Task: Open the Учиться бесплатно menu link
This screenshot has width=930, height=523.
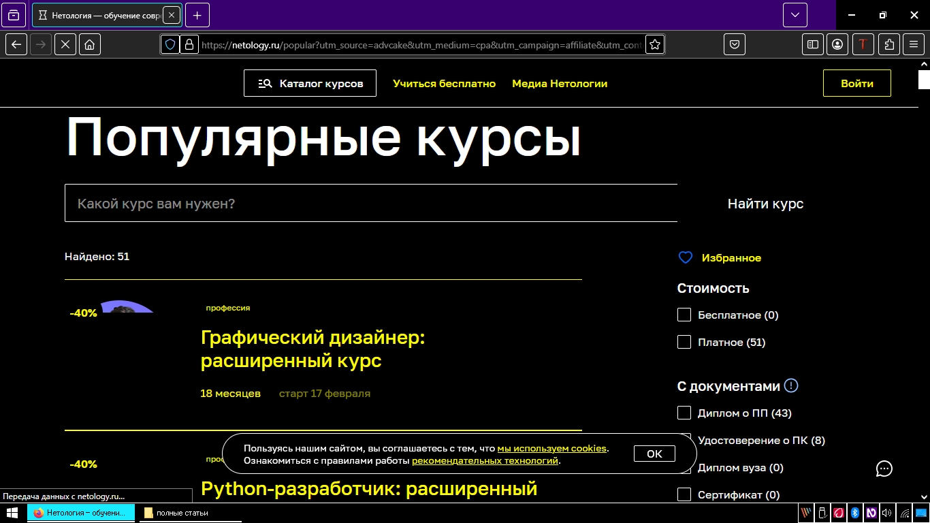Action: pyautogui.click(x=444, y=84)
